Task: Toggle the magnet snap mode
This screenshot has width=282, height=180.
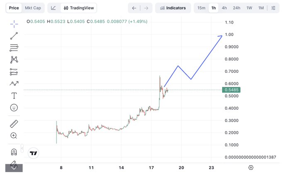Action: pyautogui.click(x=14, y=152)
